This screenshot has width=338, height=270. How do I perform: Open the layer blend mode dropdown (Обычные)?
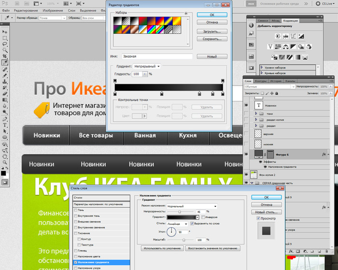point(269,87)
